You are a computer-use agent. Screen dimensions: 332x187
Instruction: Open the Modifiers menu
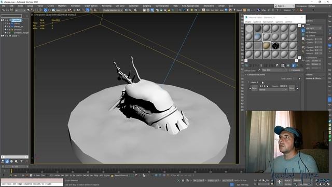(x=62, y=6)
